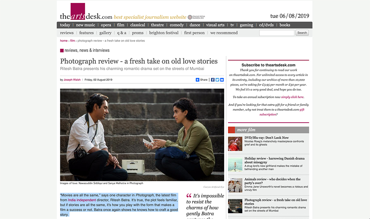Click the article title Photograph review
This screenshot has height=219, width=370.
pyautogui.click(x=139, y=61)
